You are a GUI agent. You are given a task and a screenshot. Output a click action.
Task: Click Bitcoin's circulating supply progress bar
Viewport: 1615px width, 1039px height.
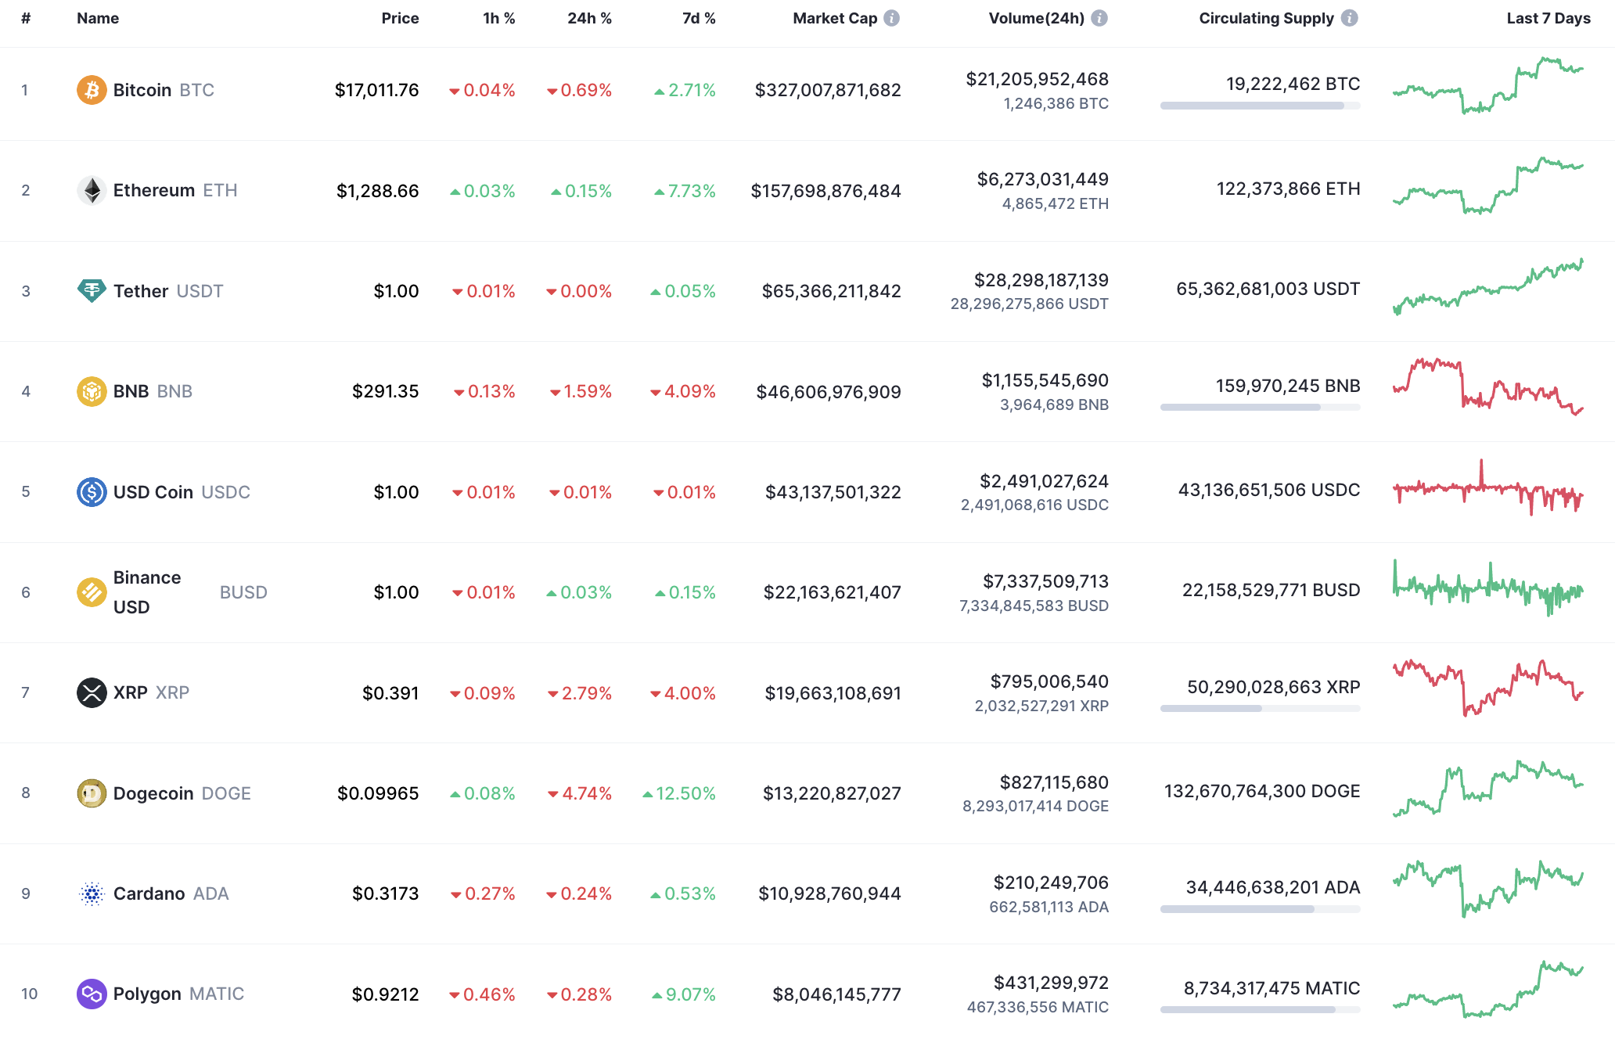click(x=1260, y=104)
